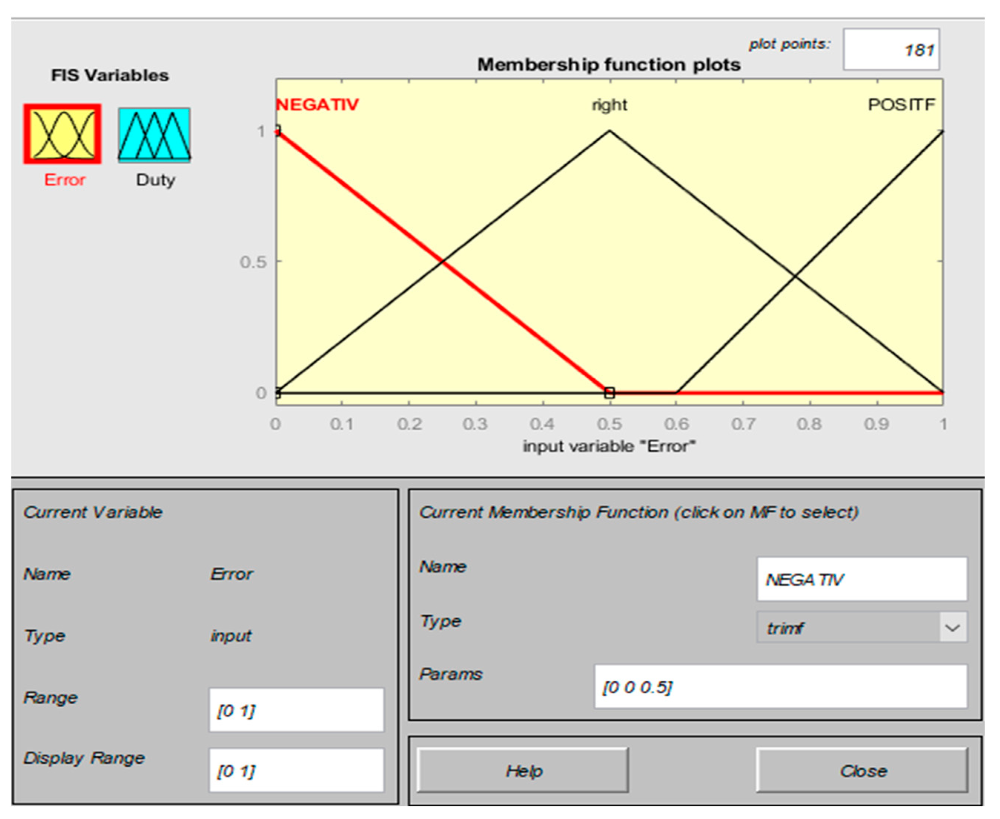The width and height of the screenshot is (1000, 819).
Task: Click the plot points input field
Action: click(891, 50)
